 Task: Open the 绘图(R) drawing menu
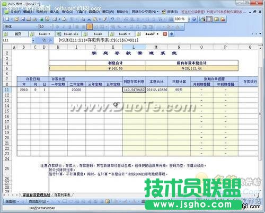(12, 201)
